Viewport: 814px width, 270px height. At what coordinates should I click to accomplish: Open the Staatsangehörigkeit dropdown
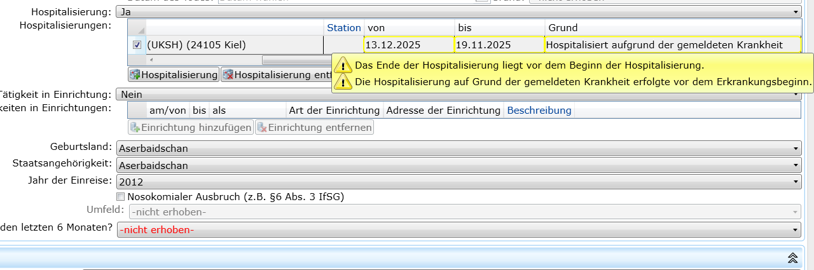[458, 165]
